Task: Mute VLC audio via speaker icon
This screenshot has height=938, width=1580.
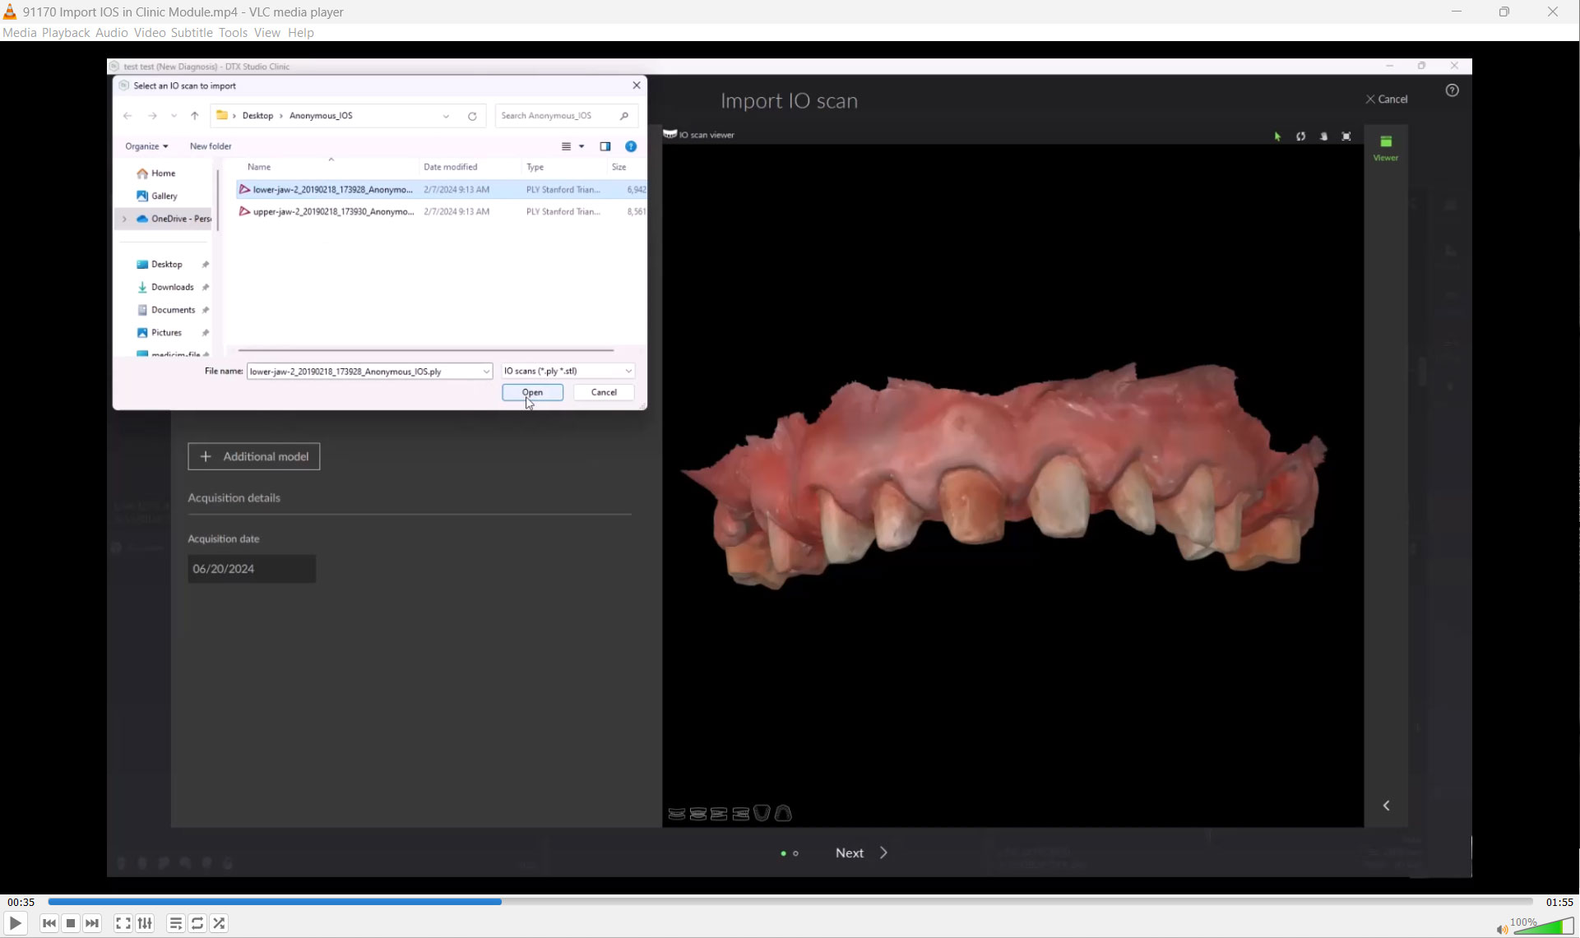Action: [x=1502, y=930]
